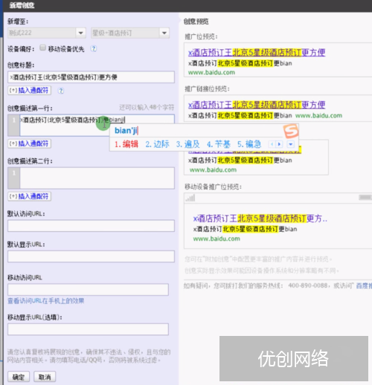Click the 默认显示URL input field
This screenshot has width=372, height=385.
(x=91, y=256)
